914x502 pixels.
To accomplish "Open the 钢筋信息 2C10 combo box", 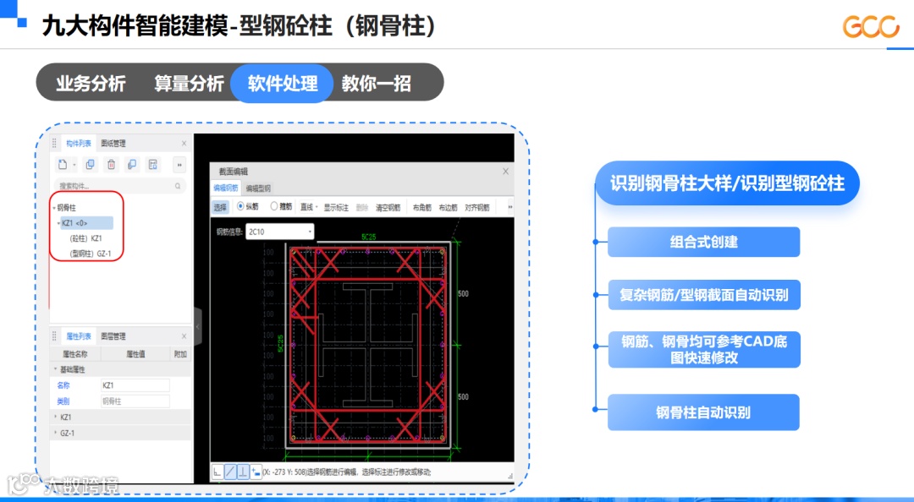I will pyautogui.click(x=280, y=232).
